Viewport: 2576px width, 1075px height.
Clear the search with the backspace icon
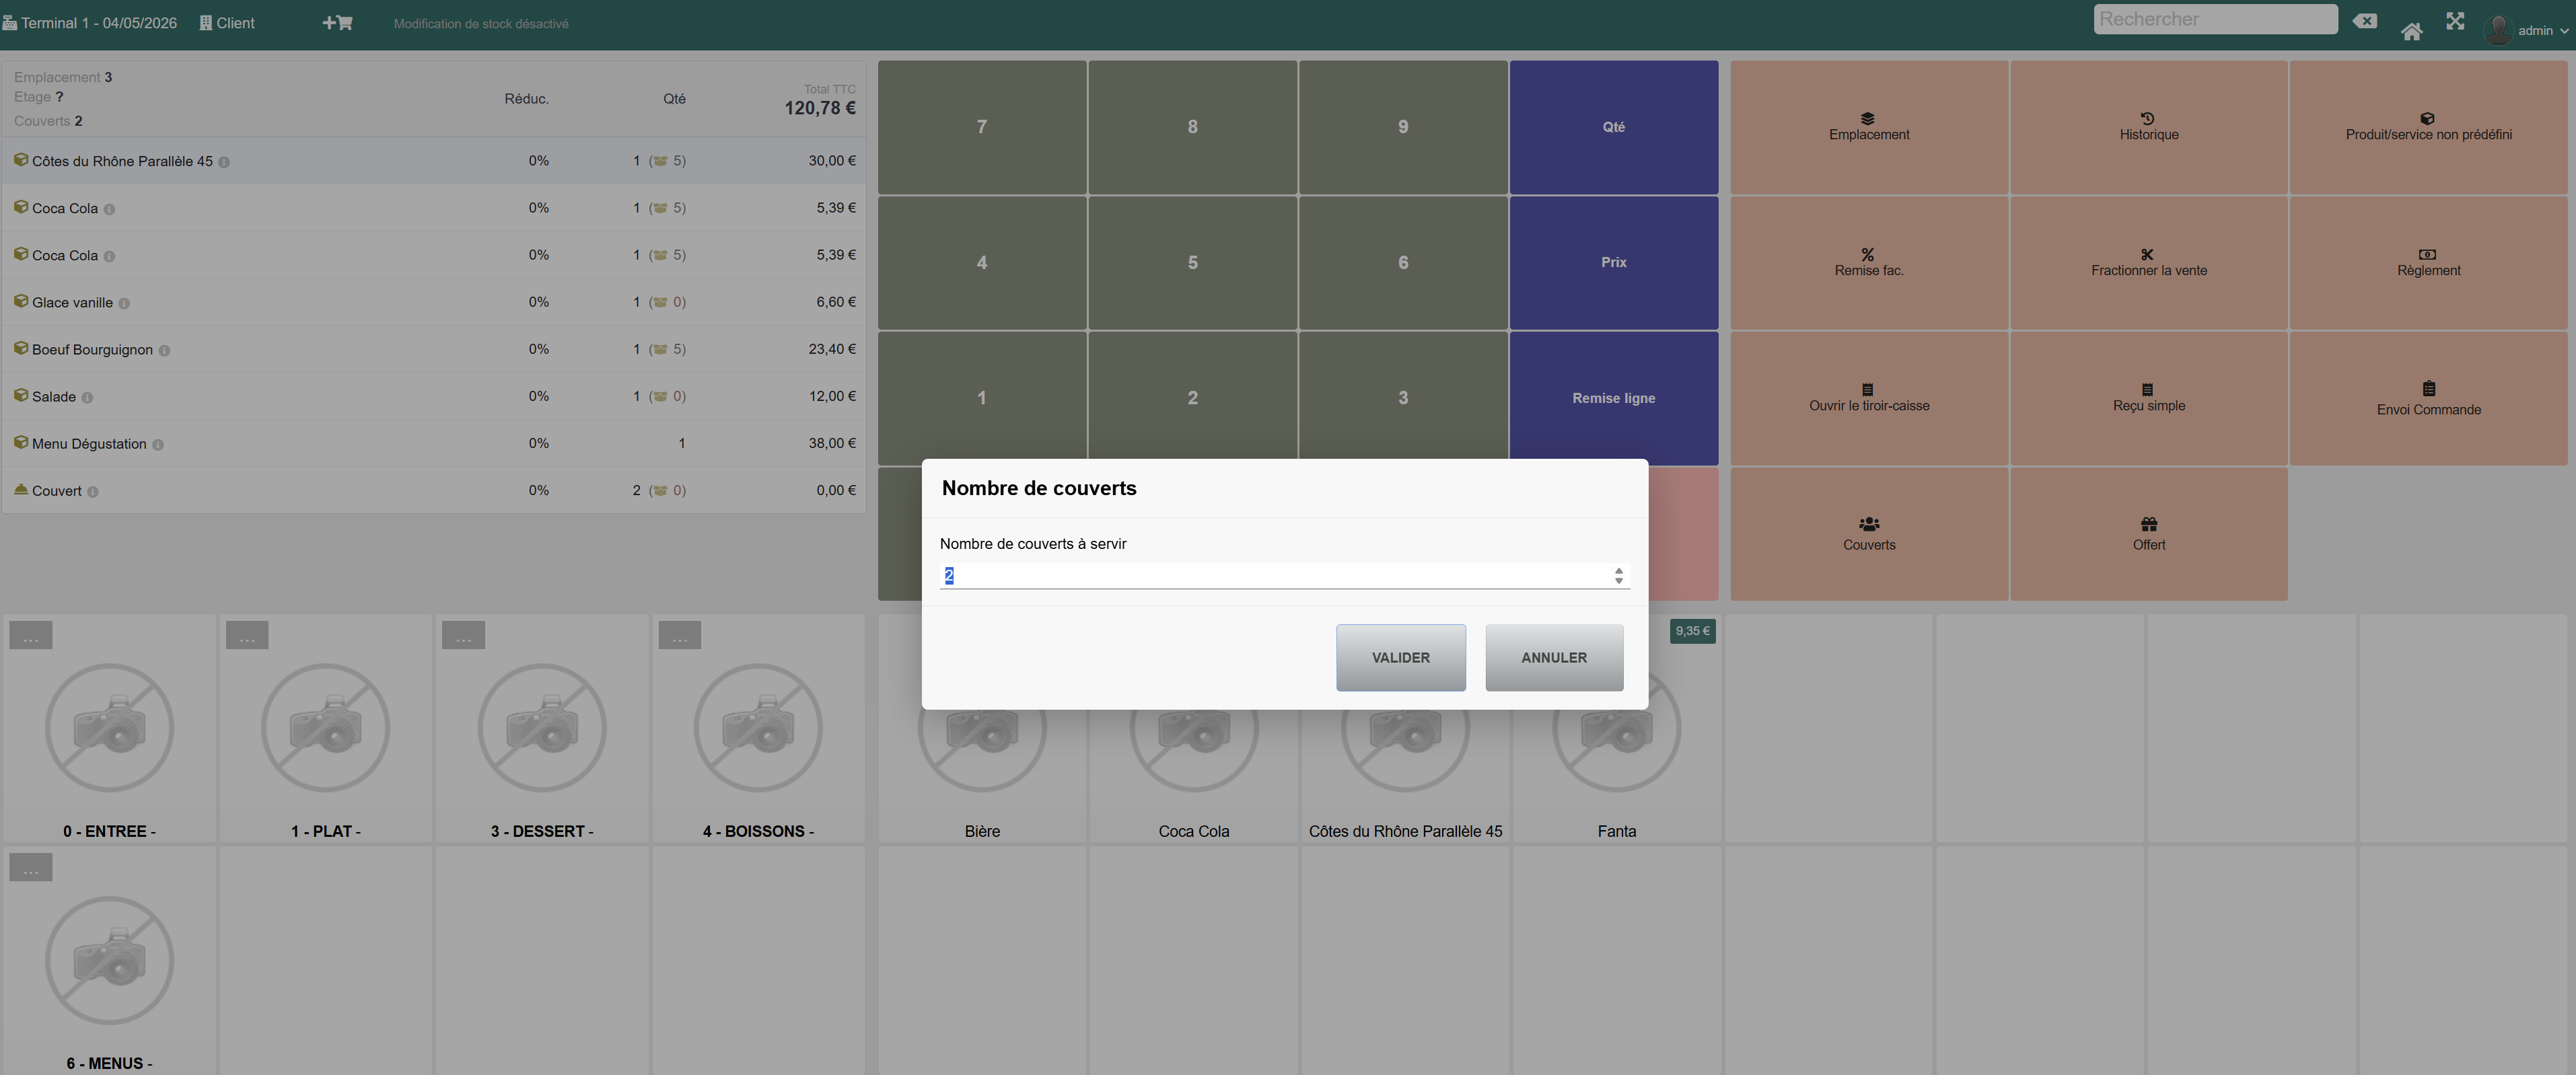(2365, 21)
